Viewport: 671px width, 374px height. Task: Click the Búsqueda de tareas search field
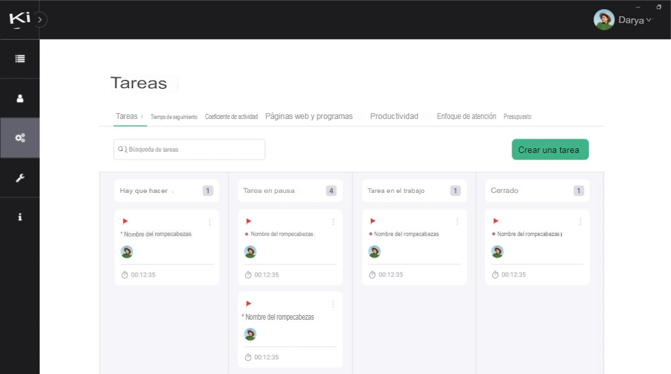point(189,150)
